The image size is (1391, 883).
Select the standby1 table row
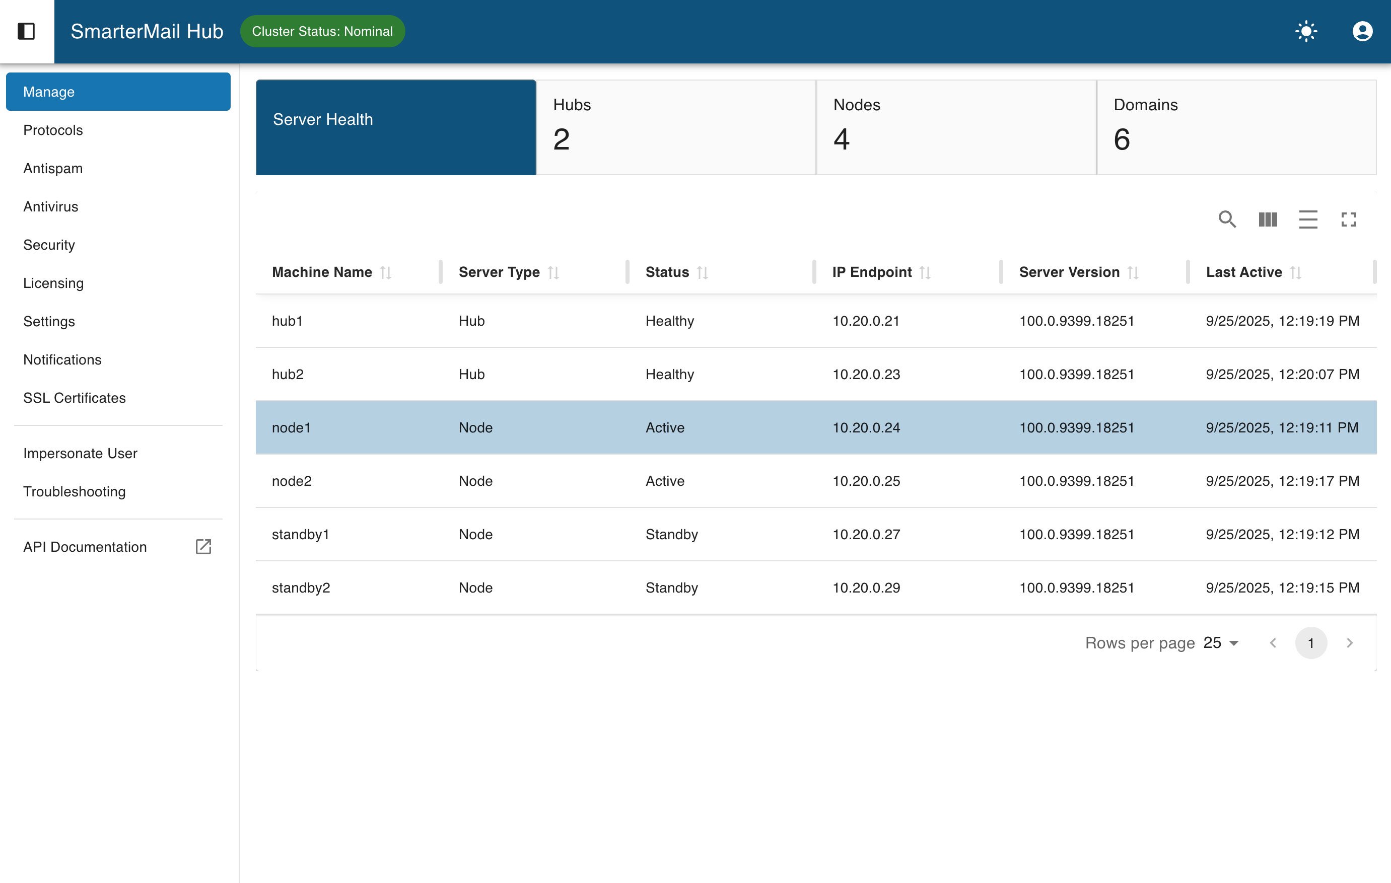point(816,534)
